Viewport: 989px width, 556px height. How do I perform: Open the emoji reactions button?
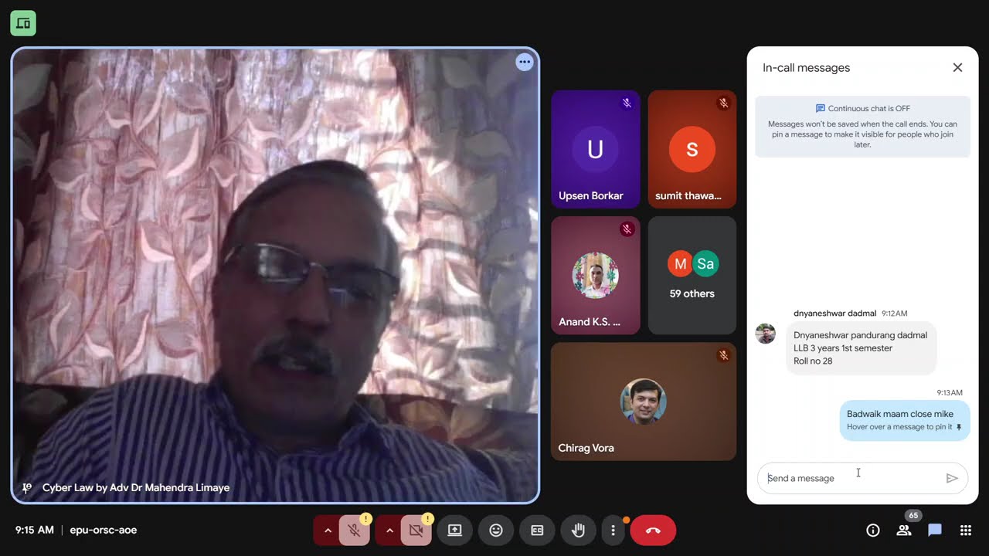pyautogui.click(x=496, y=531)
